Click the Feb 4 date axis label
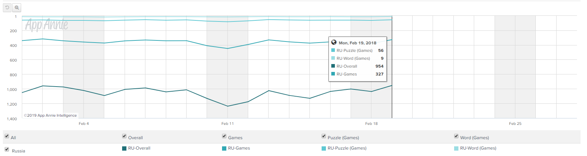This screenshot has width=587, height=156. (x=84, y=124)
